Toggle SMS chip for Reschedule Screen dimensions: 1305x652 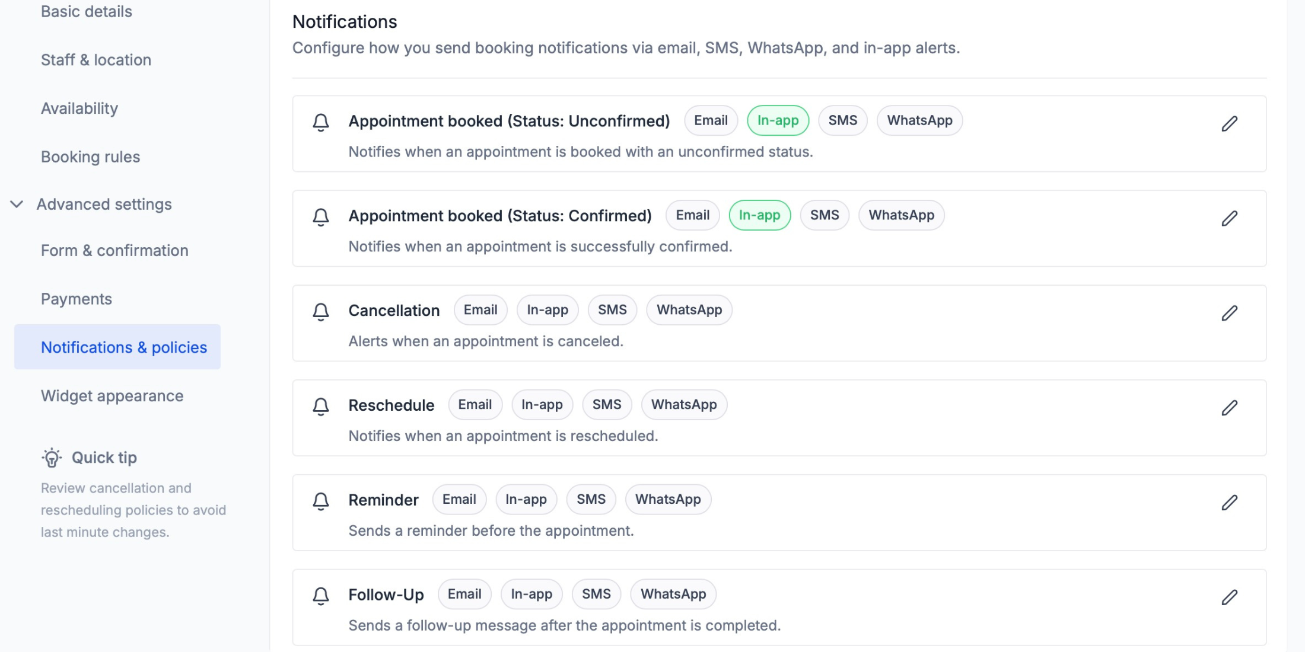click(607, 405)
